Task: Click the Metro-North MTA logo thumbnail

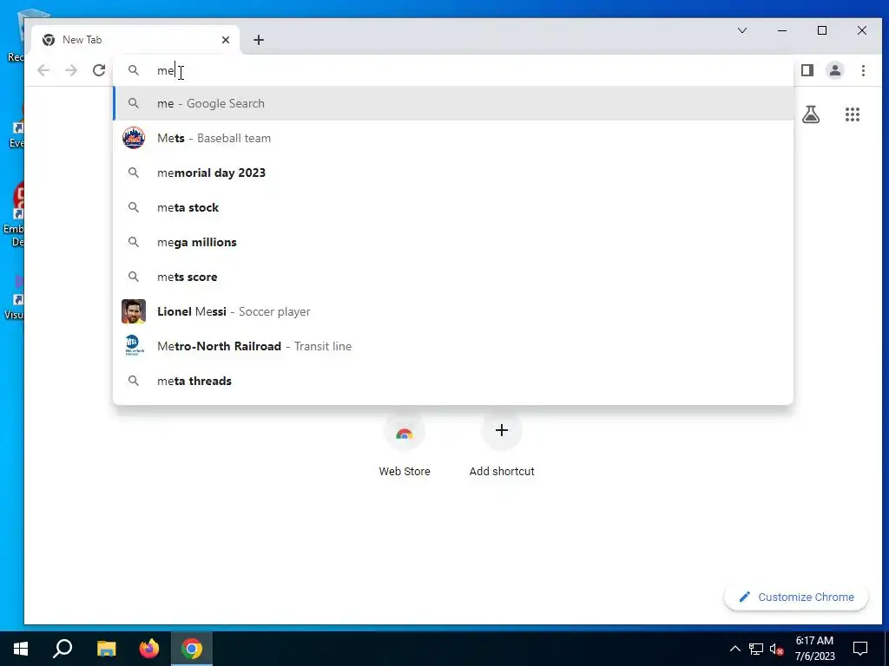Action: click(134, 345)
